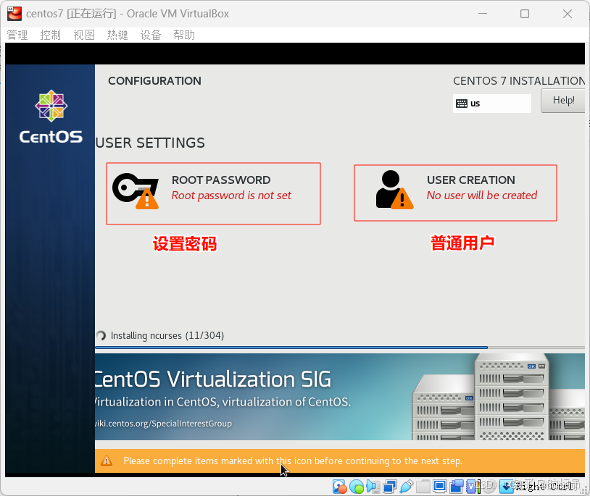The height and width of the screenshot is (496, 590).
Task: Click the 'Please complete items' warning message
Action: coord(293,461)
